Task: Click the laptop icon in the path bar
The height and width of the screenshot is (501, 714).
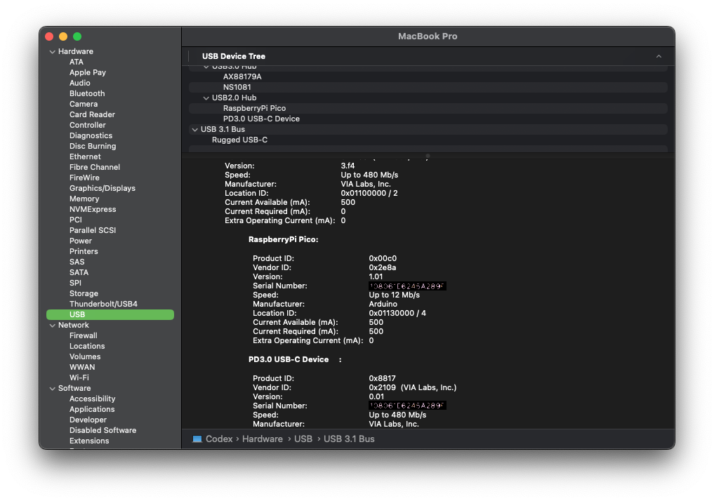Action: tap(197, 439)
